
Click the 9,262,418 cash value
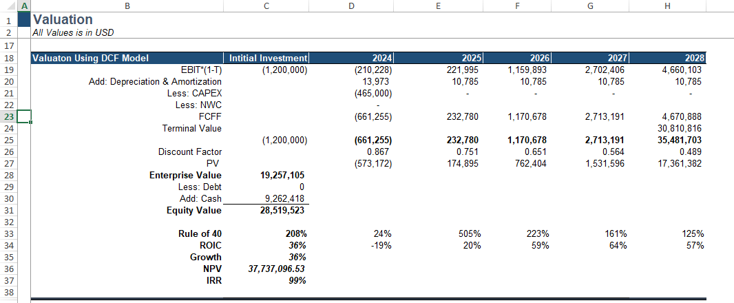tap(284, 198)
